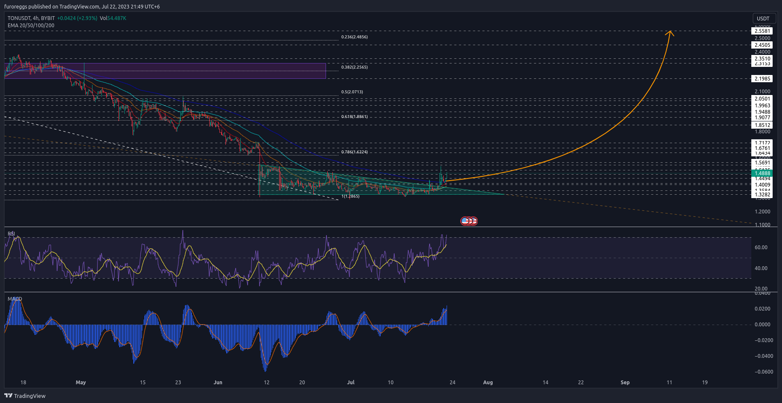Screen dimensions: 782x403
Task: Select the MACD indicator pane label
Action: tap(15, 299)
